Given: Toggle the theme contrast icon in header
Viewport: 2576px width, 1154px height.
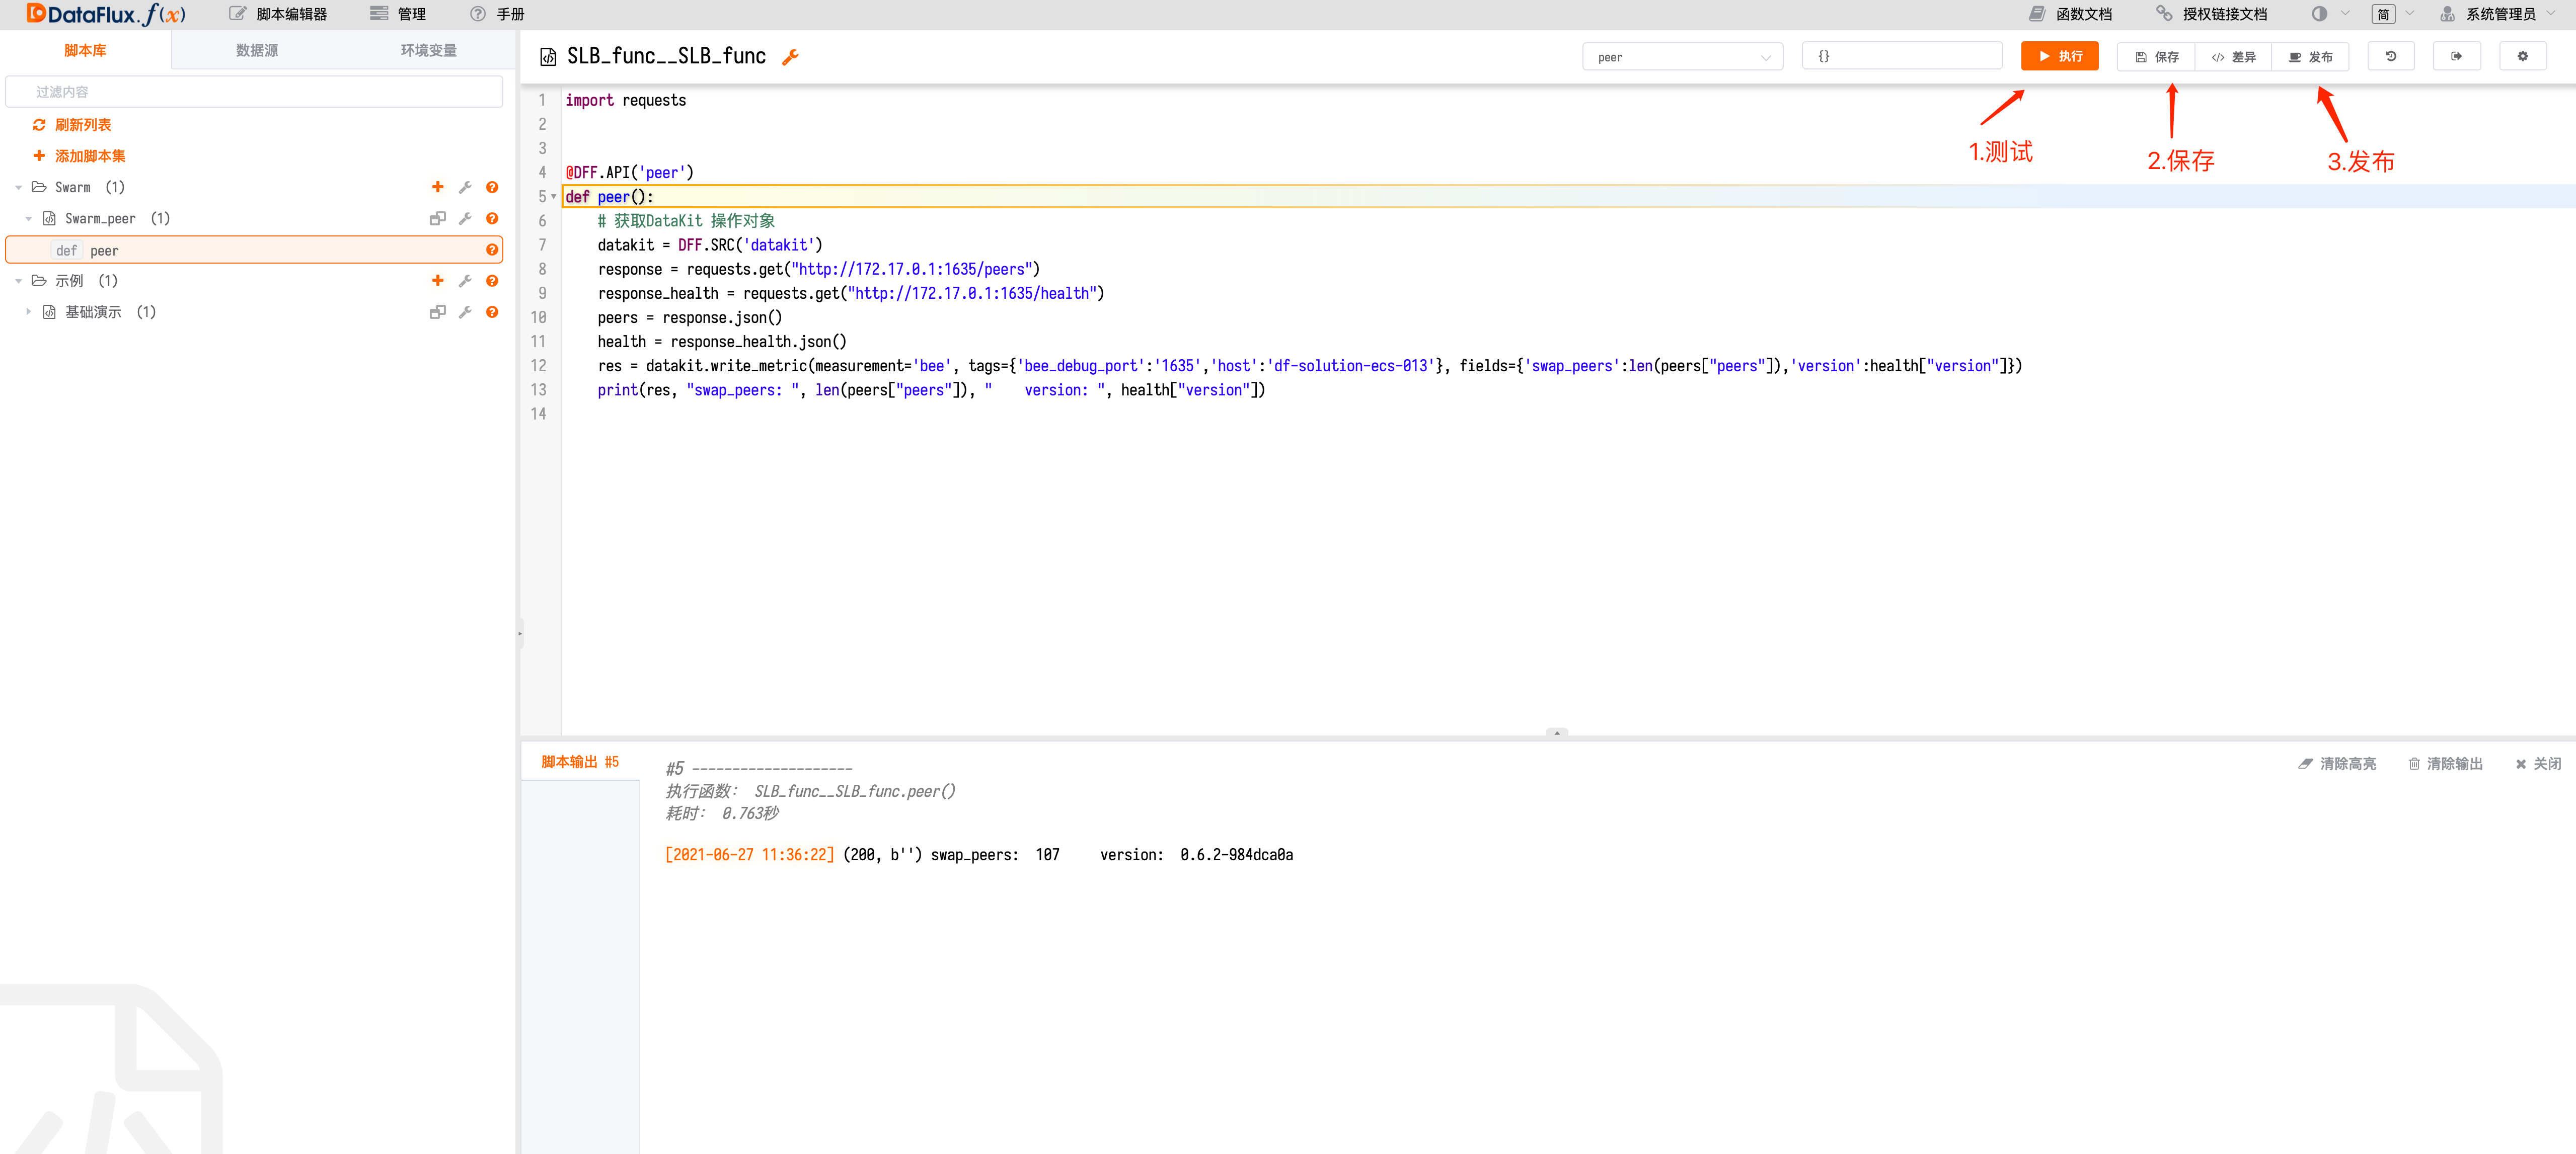Looking at the screenshot, I should tap(2319, 14).
